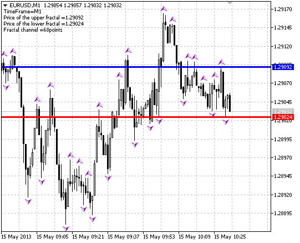Select the red lower fractal line

[x=136, y=117]
